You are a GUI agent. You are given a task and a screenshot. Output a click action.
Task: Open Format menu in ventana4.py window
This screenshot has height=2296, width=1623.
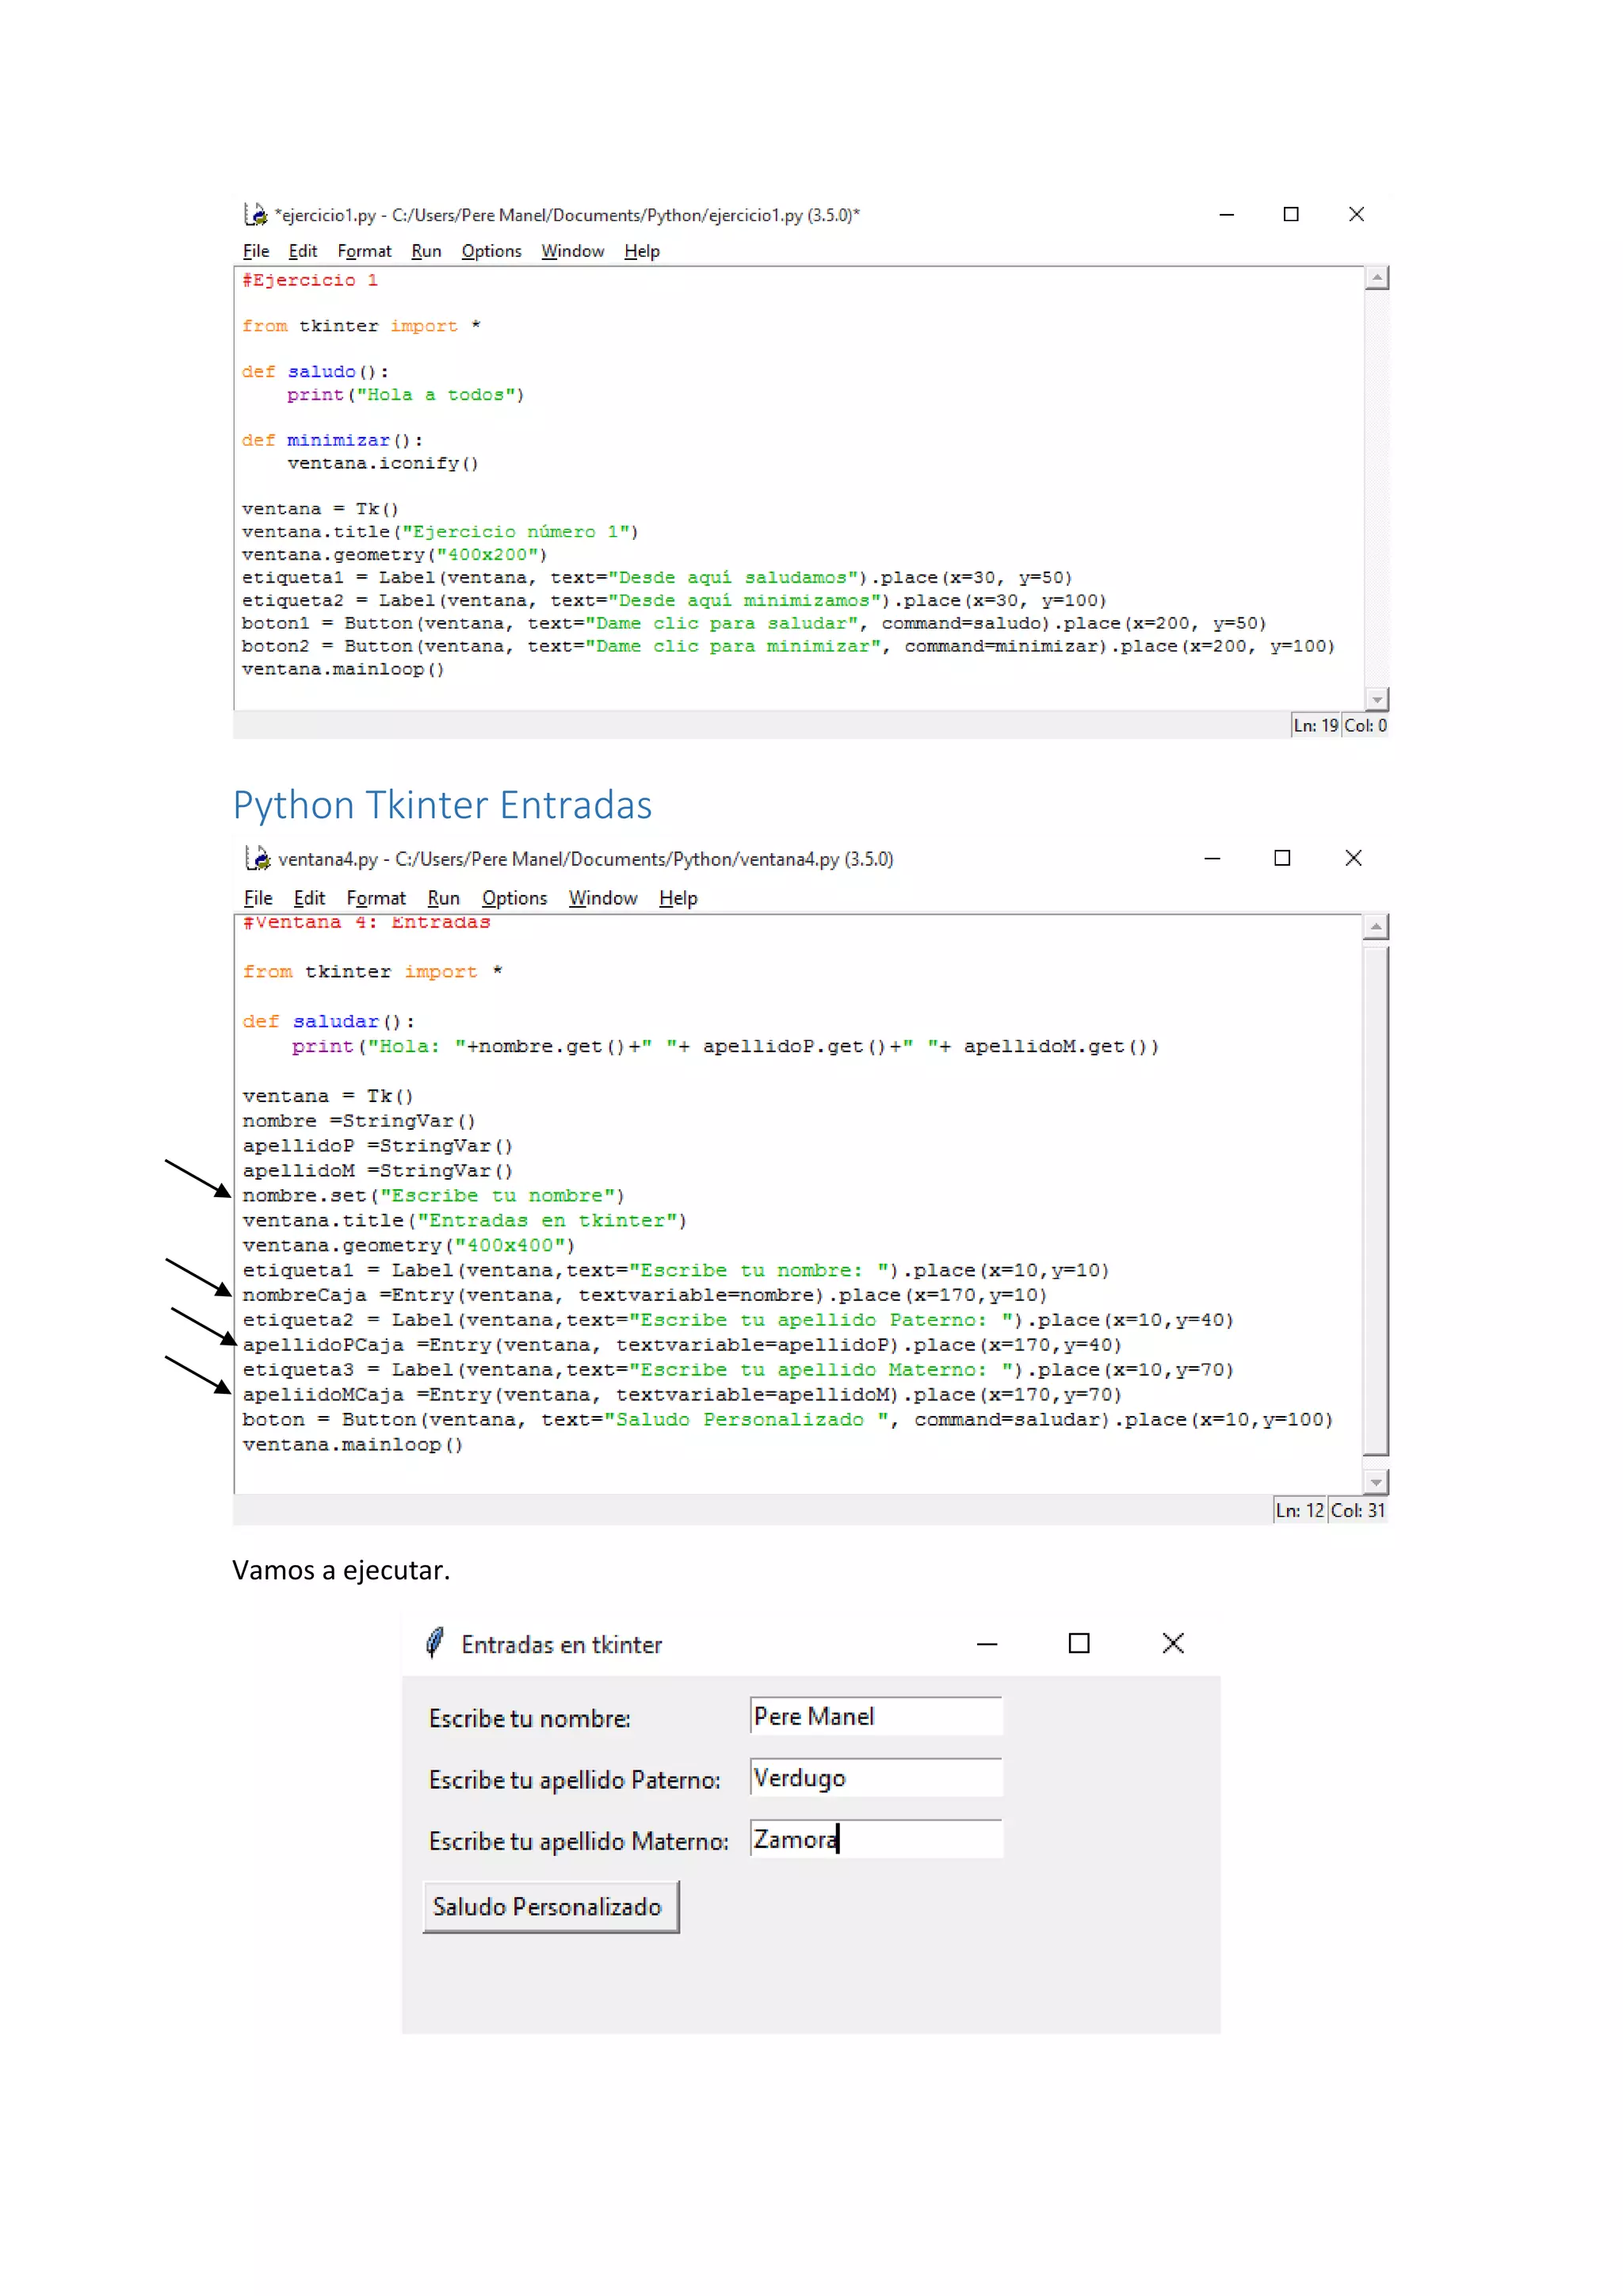click(x=376, y=898)
